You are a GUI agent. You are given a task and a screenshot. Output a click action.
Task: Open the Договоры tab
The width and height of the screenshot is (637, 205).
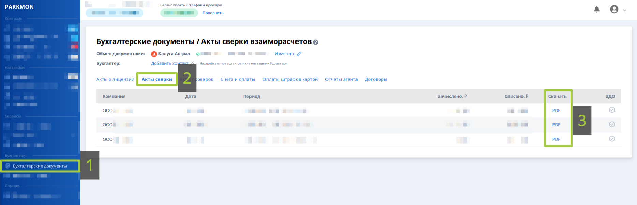click(376, 79)
